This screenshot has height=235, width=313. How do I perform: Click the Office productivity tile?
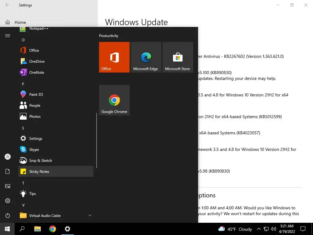click(x=114, y=57)
